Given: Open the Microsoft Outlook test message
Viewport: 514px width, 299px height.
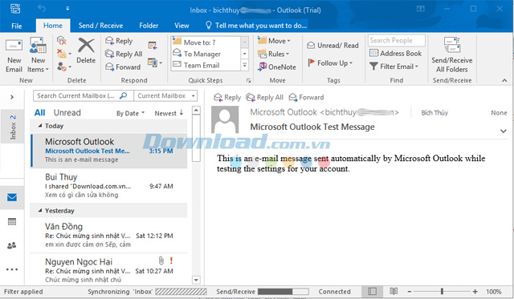Looking at the screenshot, I should click(109, 151).
